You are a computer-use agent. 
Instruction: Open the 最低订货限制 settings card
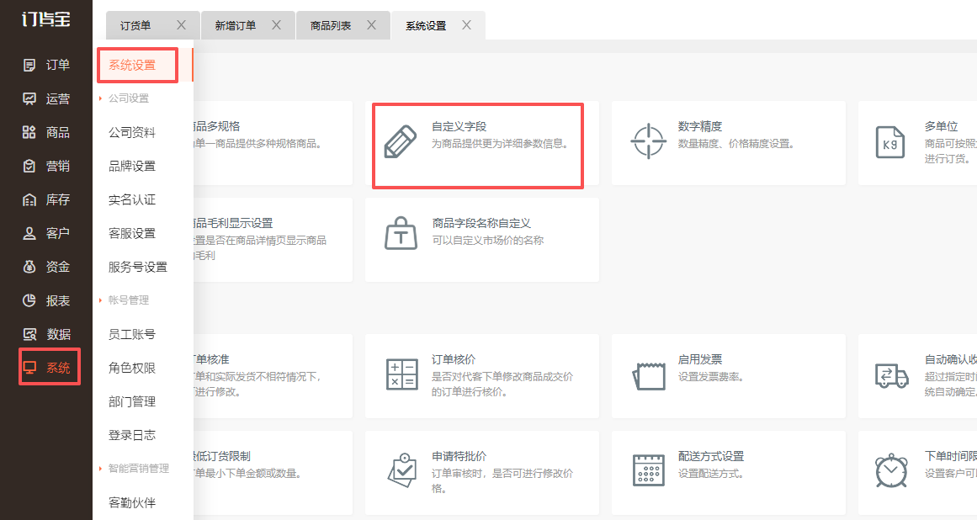pos(273,472)
